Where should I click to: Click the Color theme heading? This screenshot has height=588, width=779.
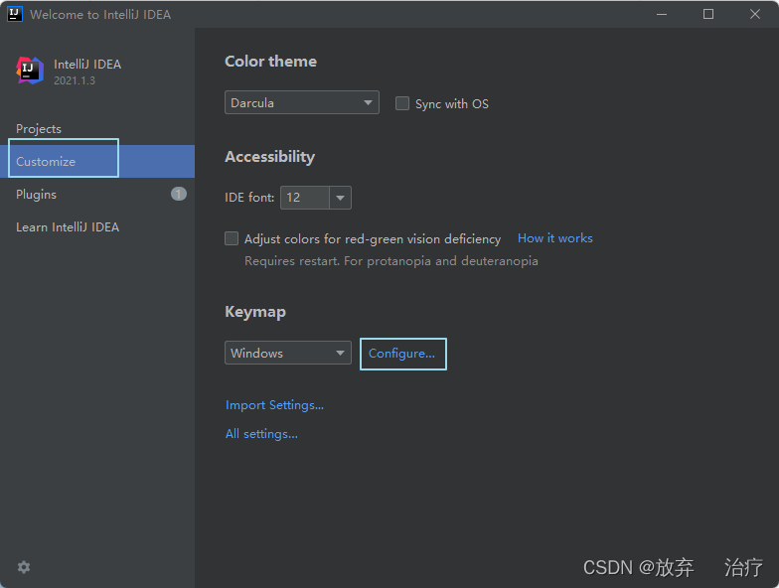click(x=270, y=62)
